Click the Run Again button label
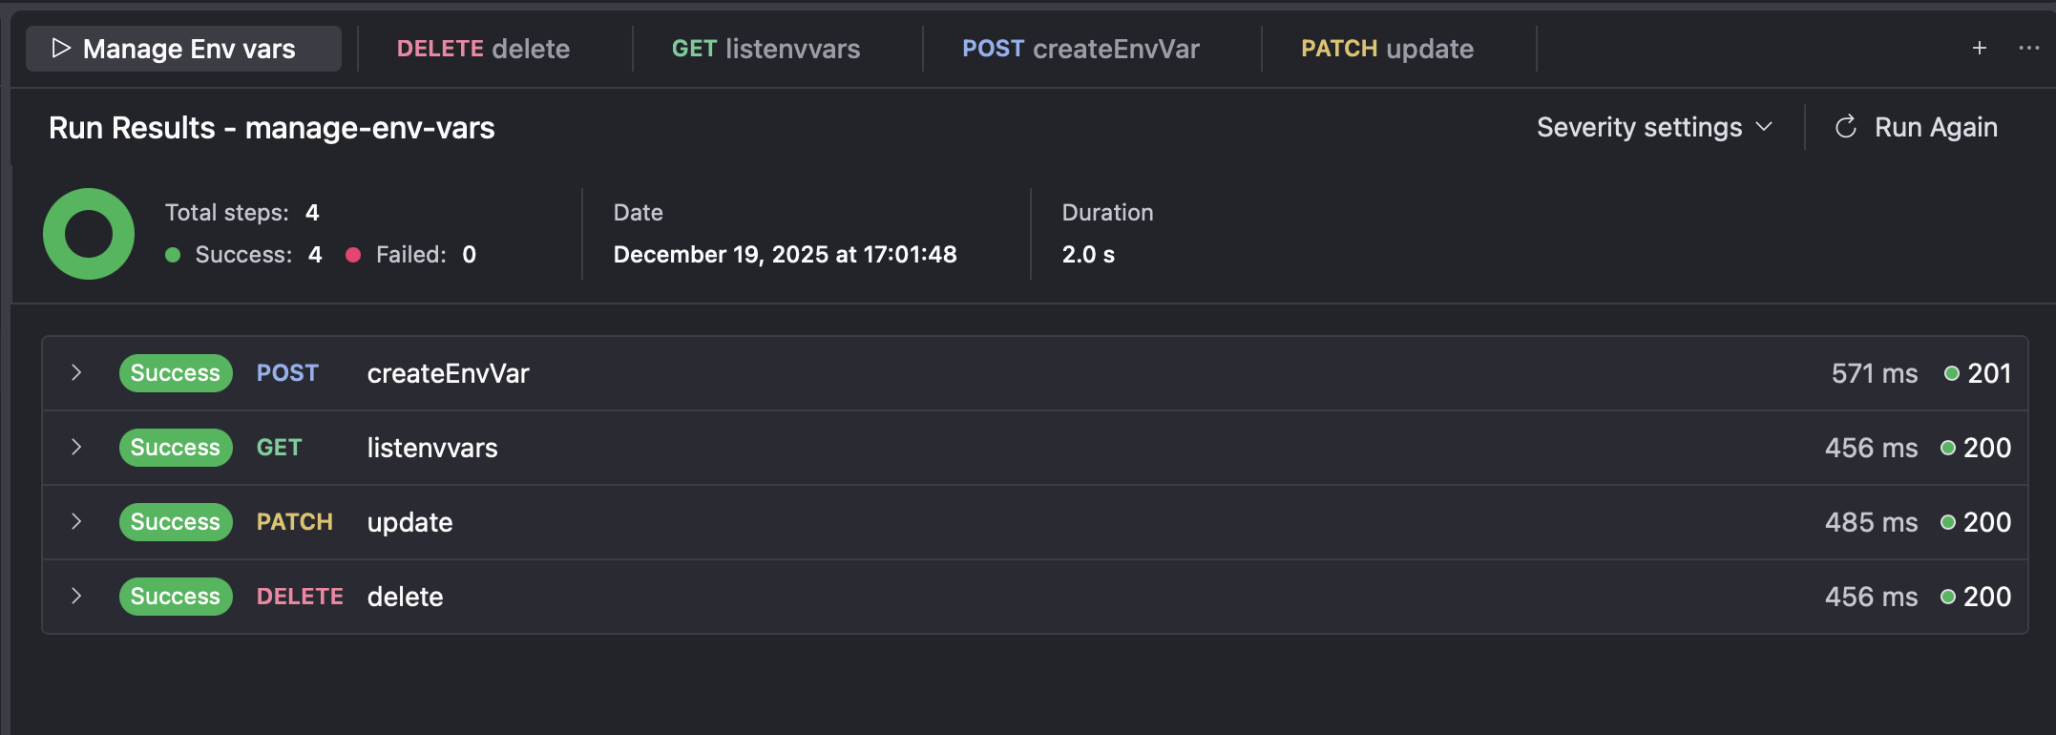Viewport: 2056px width, 735px height. 1936,127
